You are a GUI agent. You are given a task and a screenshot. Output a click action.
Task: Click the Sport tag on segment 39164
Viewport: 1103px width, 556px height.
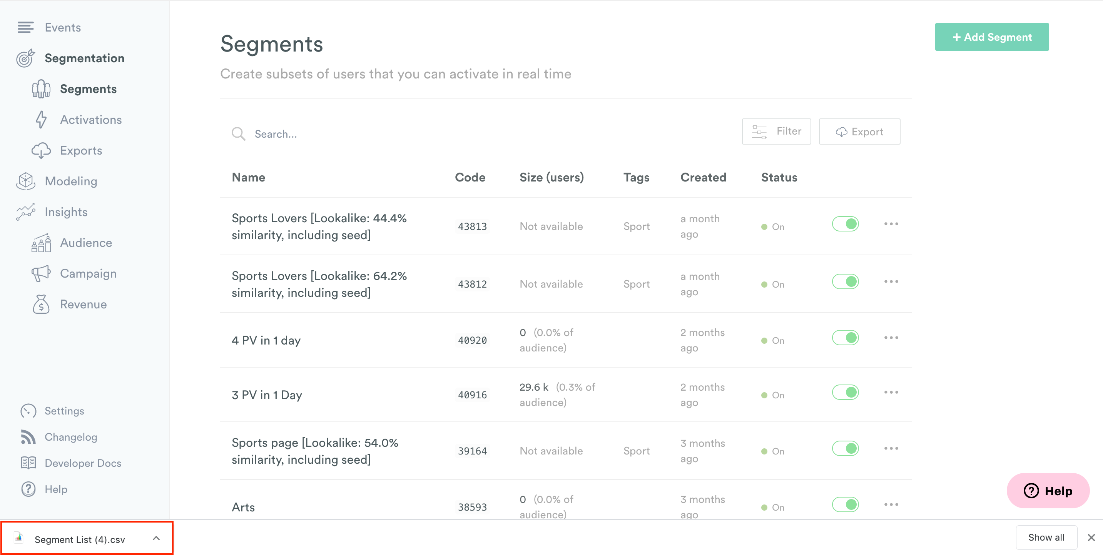[636, 451]
